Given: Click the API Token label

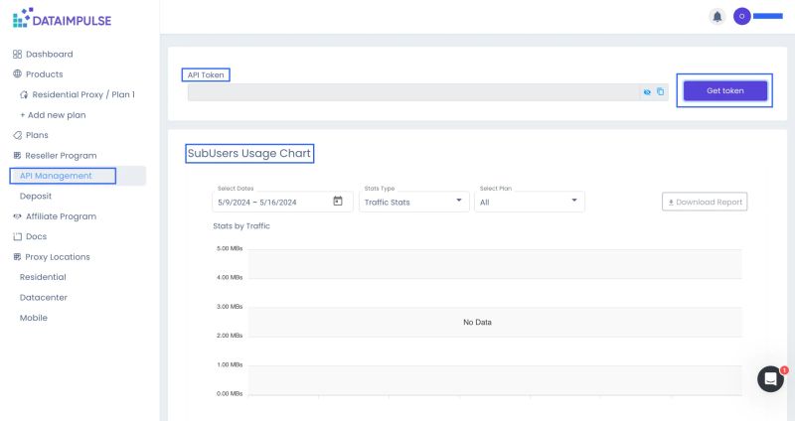Looking at the screenshot, I should click(x=206, y=75).
